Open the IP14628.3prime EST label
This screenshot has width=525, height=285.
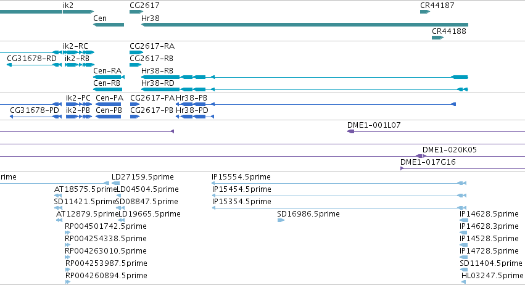click(x=489, y=226)
